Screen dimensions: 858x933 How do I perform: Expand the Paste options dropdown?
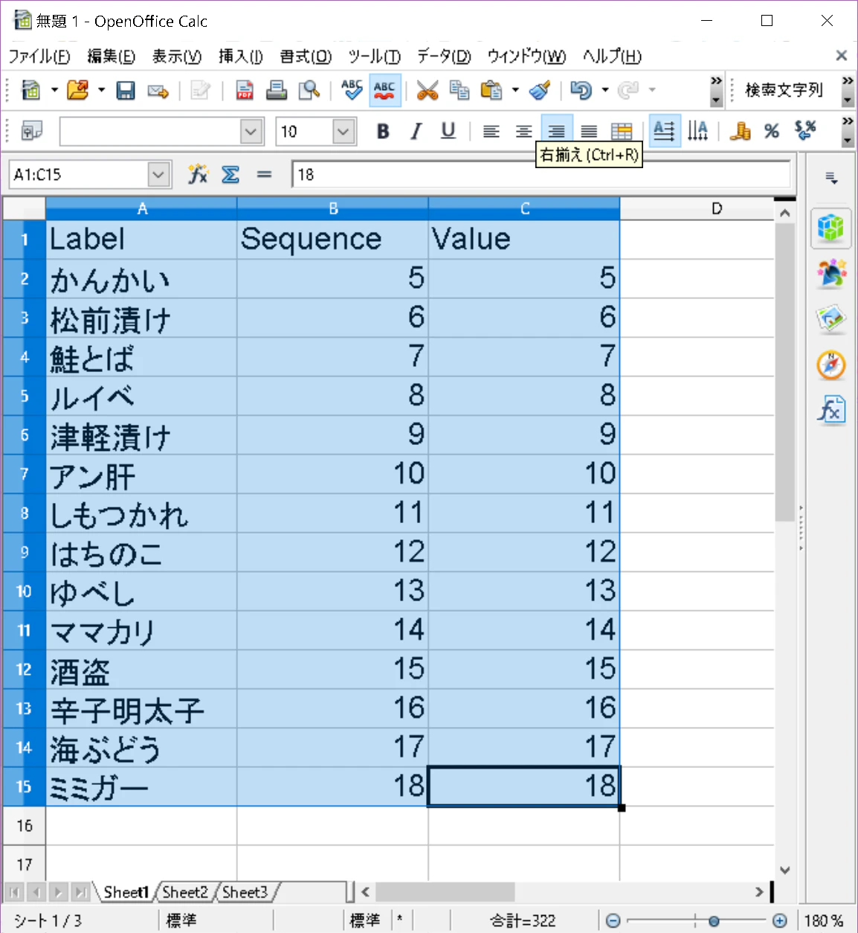coord(515,91)
